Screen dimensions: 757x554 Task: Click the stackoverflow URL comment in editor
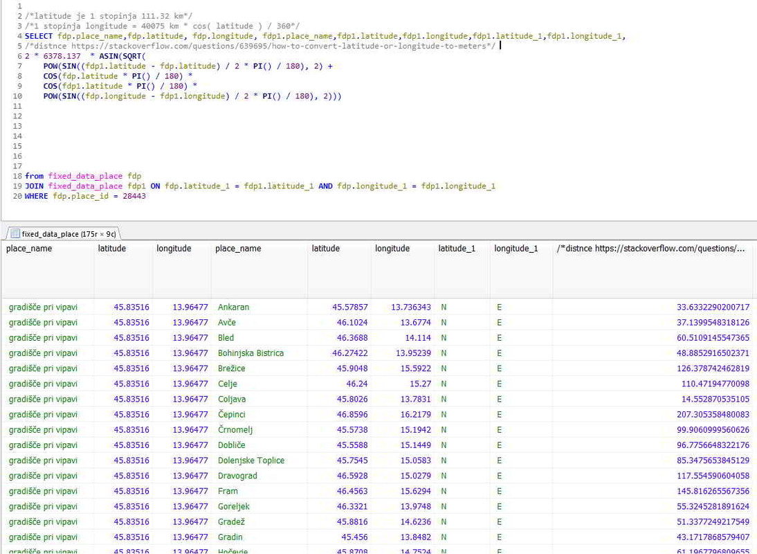pyautogui.click(x=260, y=46)
